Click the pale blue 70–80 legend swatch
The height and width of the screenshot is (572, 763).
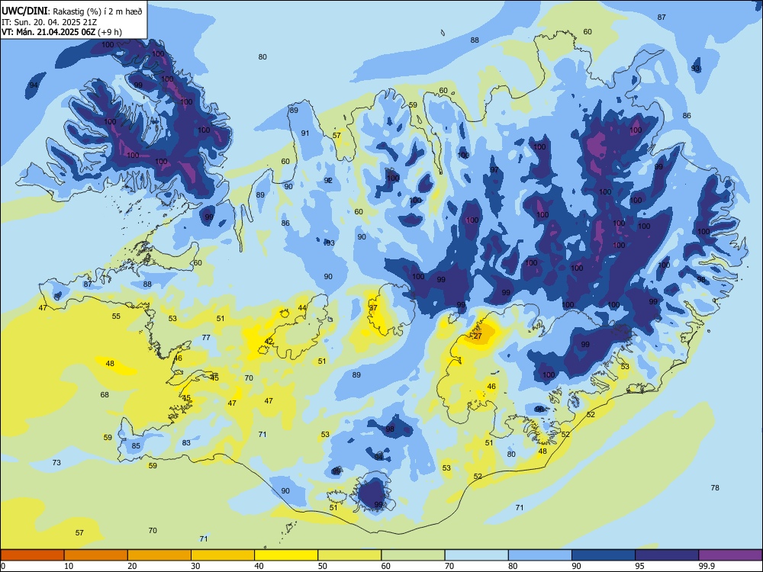pyautogui.click(x=476, y=555)
